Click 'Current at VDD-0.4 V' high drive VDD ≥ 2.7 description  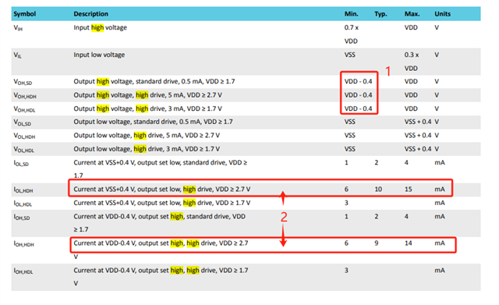pos(161,250)
